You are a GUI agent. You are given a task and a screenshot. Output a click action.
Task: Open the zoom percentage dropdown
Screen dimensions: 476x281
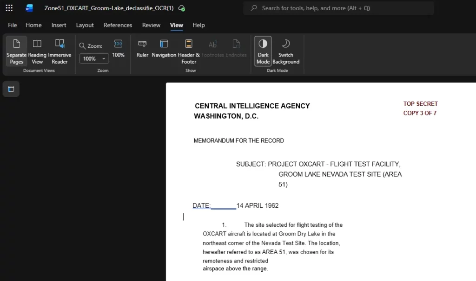pos(94,58)
